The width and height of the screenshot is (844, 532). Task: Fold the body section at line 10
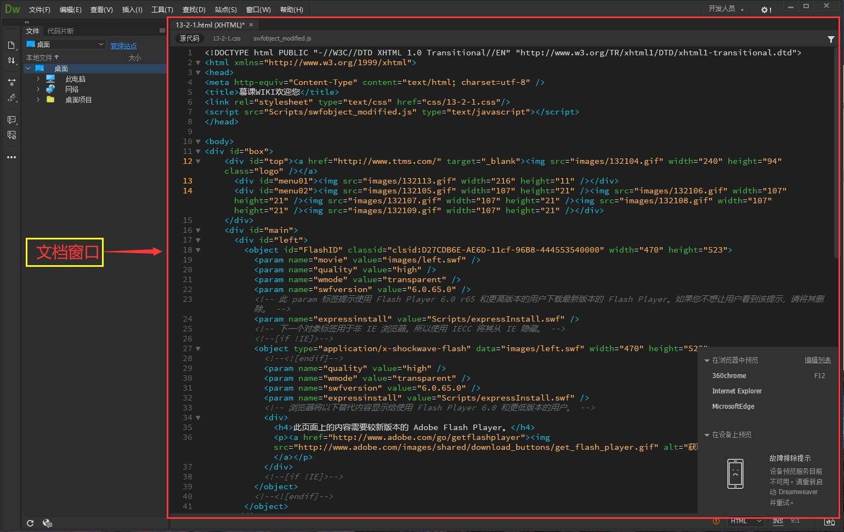pos(198,141)
